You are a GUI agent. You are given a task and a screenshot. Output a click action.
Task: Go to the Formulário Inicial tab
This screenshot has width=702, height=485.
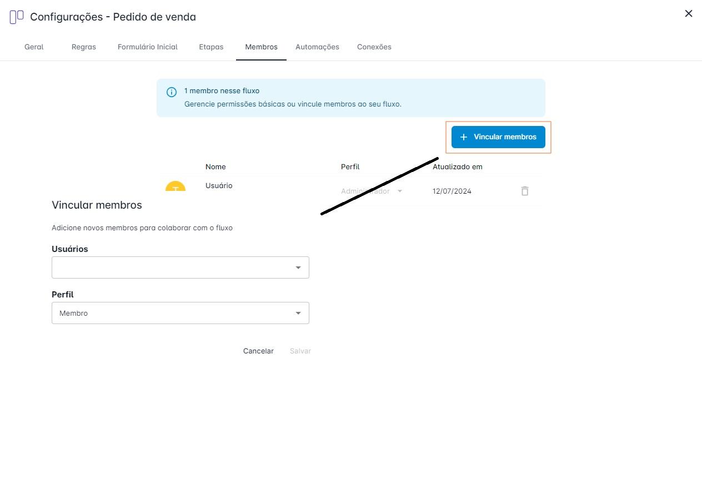pyautogui.click(x=148, y=47)
